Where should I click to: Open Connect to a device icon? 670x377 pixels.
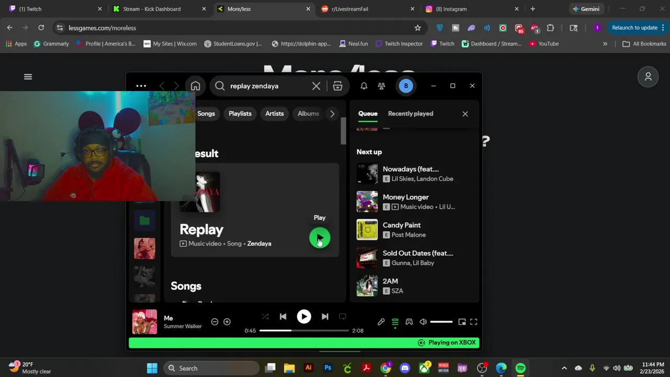click(409, 322)
